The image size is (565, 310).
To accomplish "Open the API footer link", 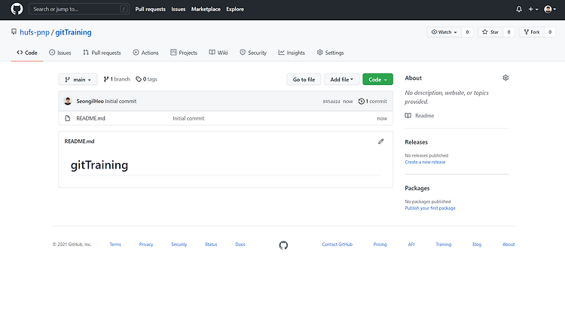I will 411,244.
